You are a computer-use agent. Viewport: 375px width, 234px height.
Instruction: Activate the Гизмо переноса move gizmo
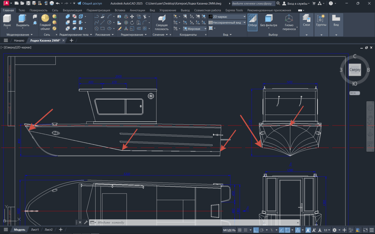[x=289, y=19]
